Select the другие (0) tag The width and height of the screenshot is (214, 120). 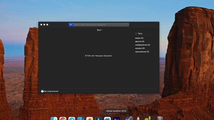tap(140, 41)
